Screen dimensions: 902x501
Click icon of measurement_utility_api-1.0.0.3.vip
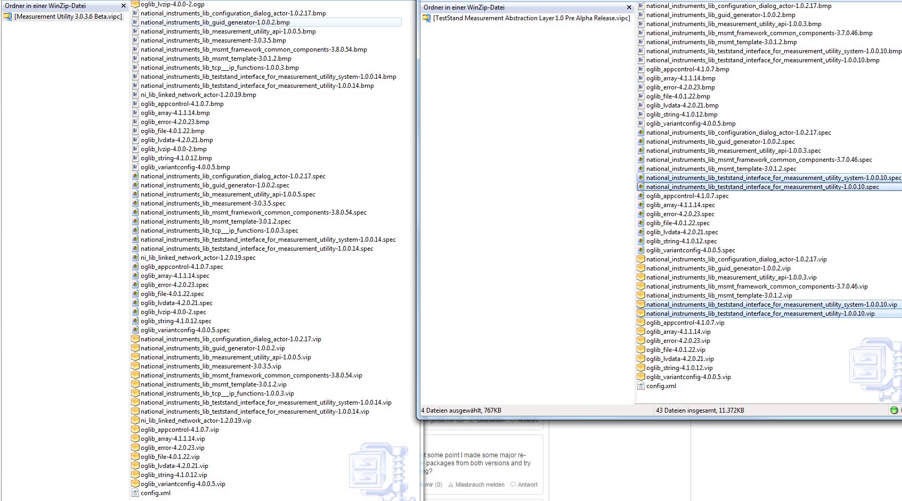641,277
